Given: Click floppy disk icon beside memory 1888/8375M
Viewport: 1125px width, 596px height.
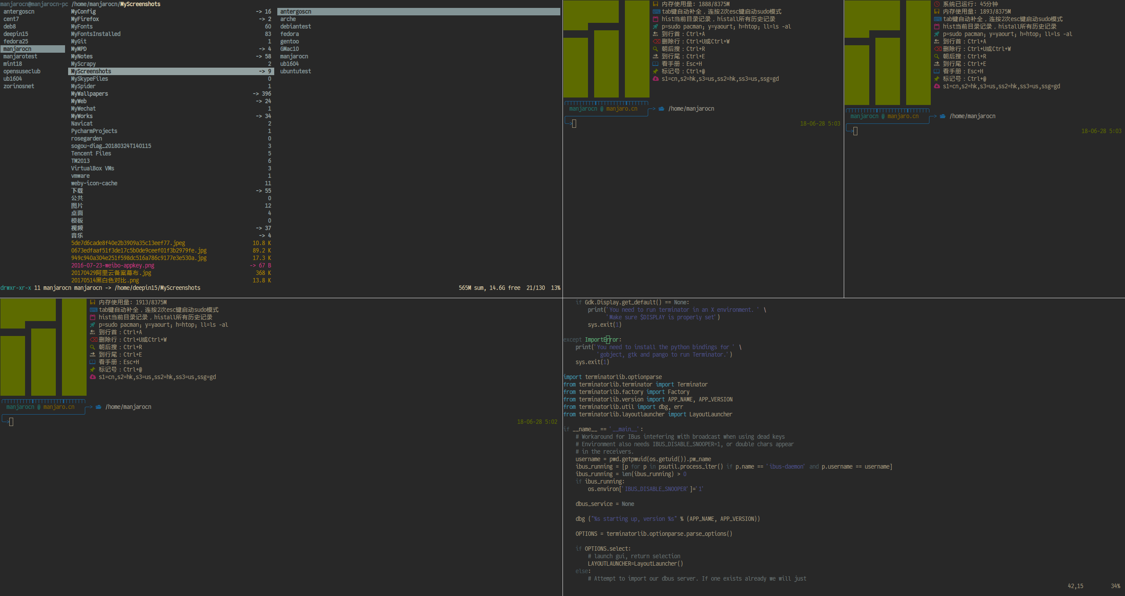Looking at the screenshot, I should click(x=656, y=4).
